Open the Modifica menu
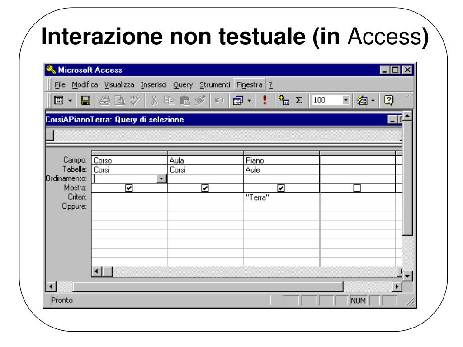 click(85, 85)
